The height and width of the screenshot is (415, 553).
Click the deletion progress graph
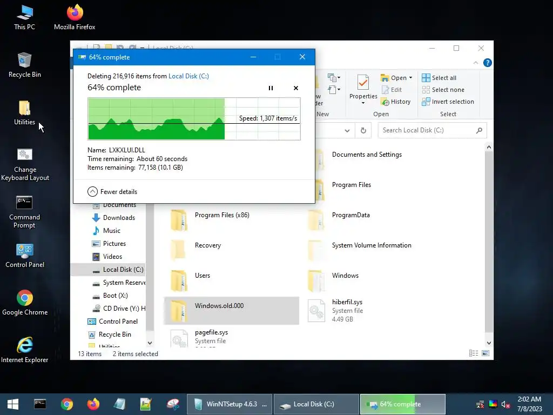pyautogui.click(x=194, y=119)
